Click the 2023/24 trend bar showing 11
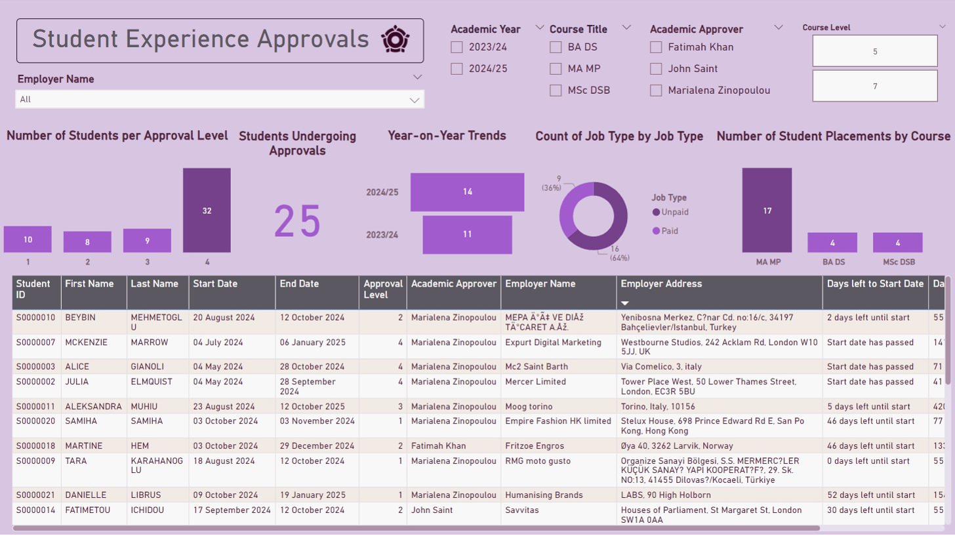 click(x=467, y=235)
